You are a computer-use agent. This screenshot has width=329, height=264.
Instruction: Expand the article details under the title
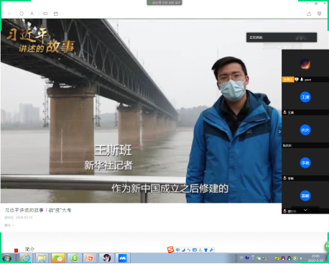(9, 225)
